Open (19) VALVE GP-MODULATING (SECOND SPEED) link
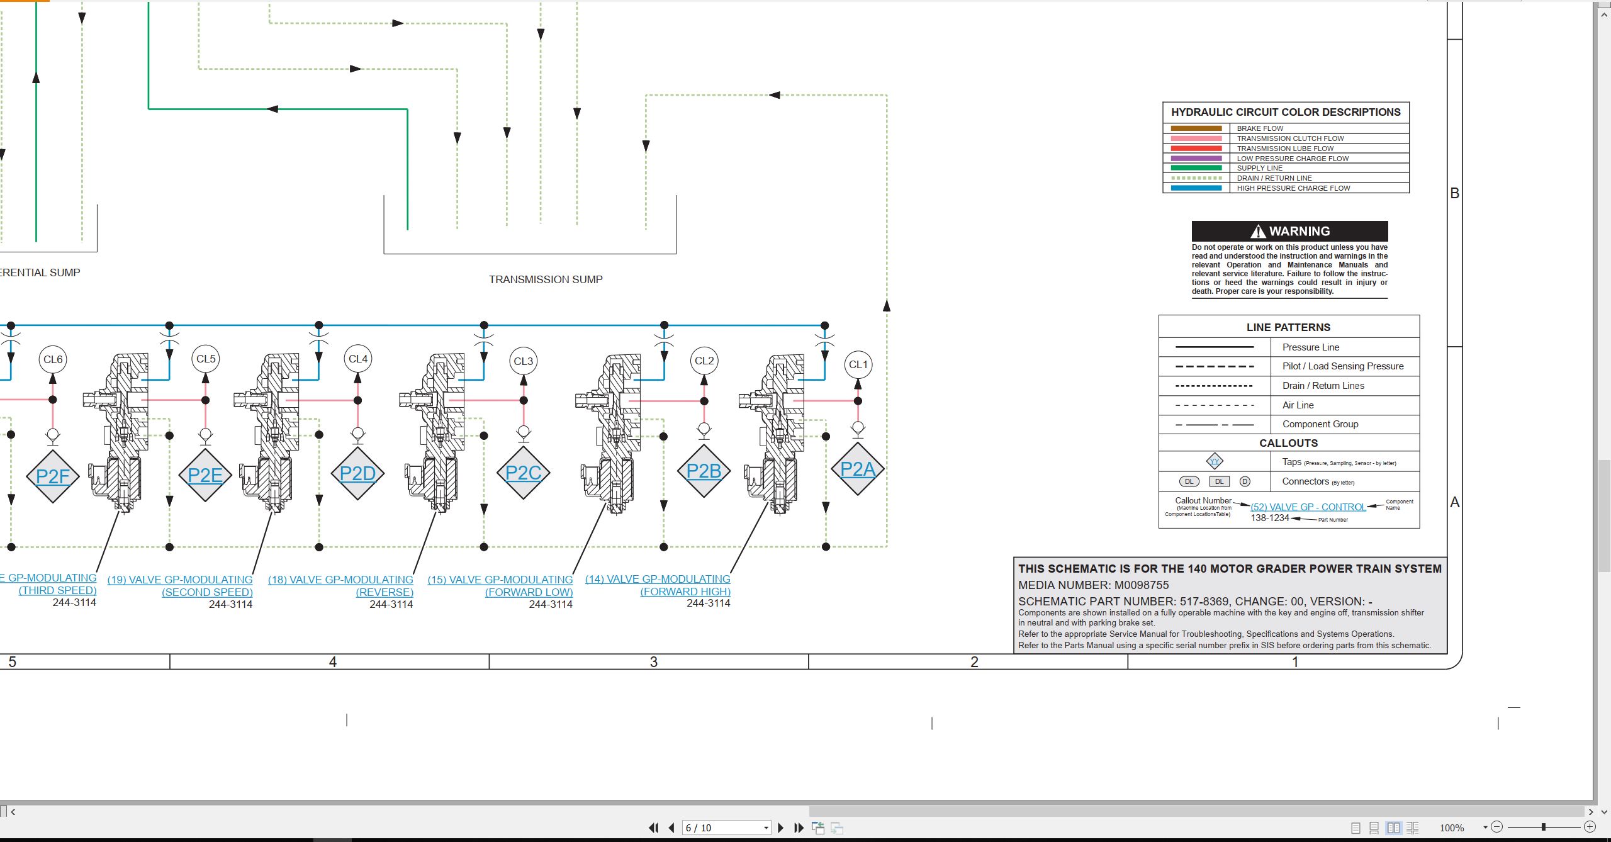 click(180, 586)
